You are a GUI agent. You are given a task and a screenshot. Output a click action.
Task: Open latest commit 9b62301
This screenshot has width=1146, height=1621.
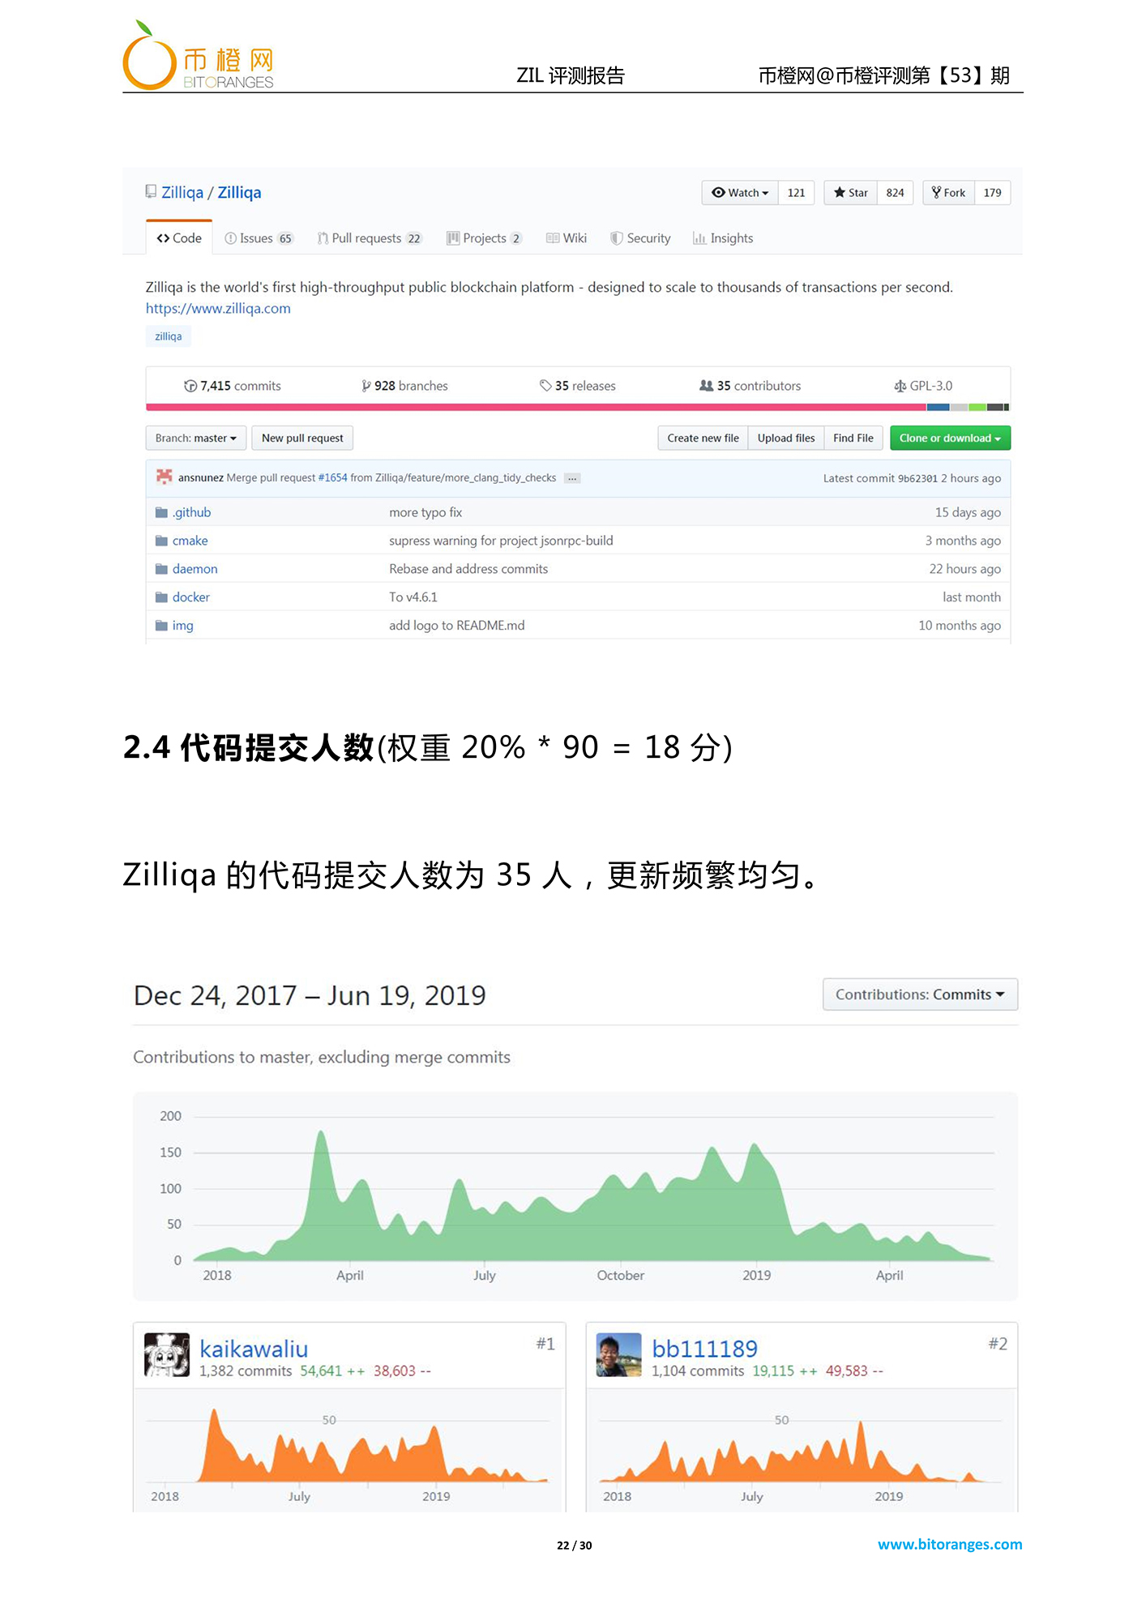[x=917, y=479]
